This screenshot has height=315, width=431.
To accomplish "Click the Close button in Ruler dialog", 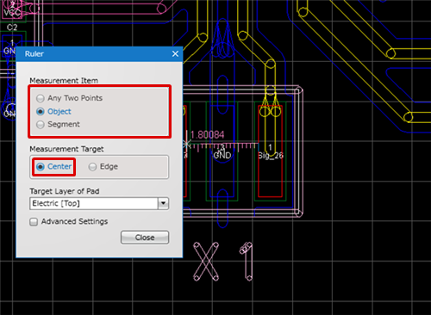I will (x=145, y=238).
